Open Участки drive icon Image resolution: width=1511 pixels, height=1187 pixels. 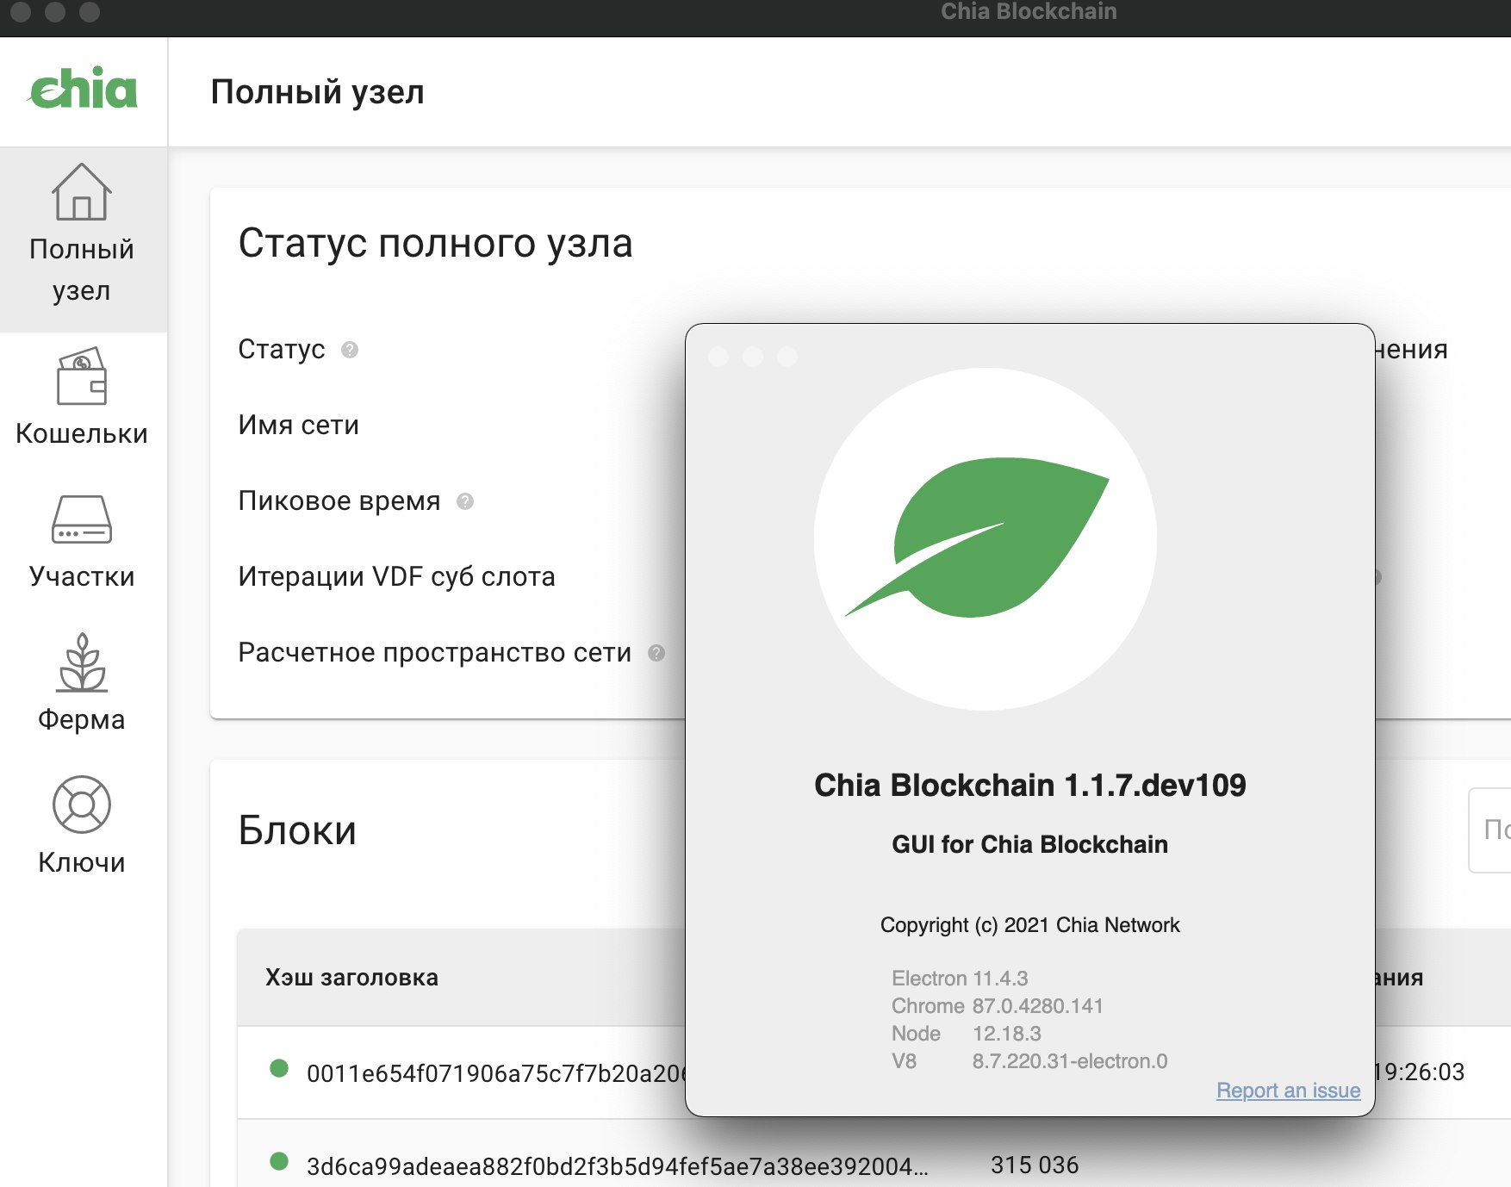(x=82, y=519)
